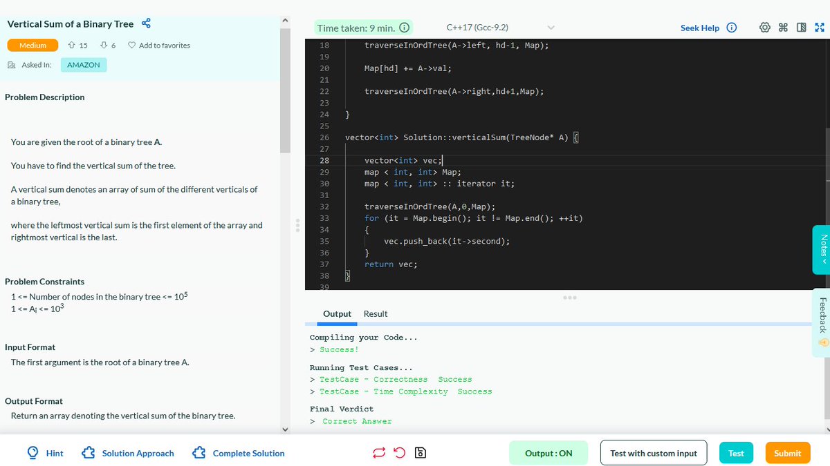Click line number 33 in the gutter
This screenshot has width=830, height=466.
tap(324, 218)
